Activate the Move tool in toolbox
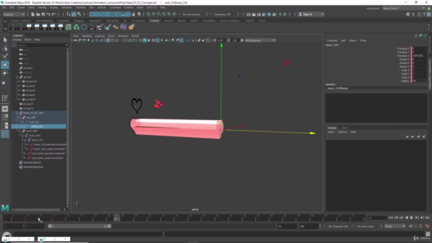Screen dimensions: 432x243 (5, 65)
